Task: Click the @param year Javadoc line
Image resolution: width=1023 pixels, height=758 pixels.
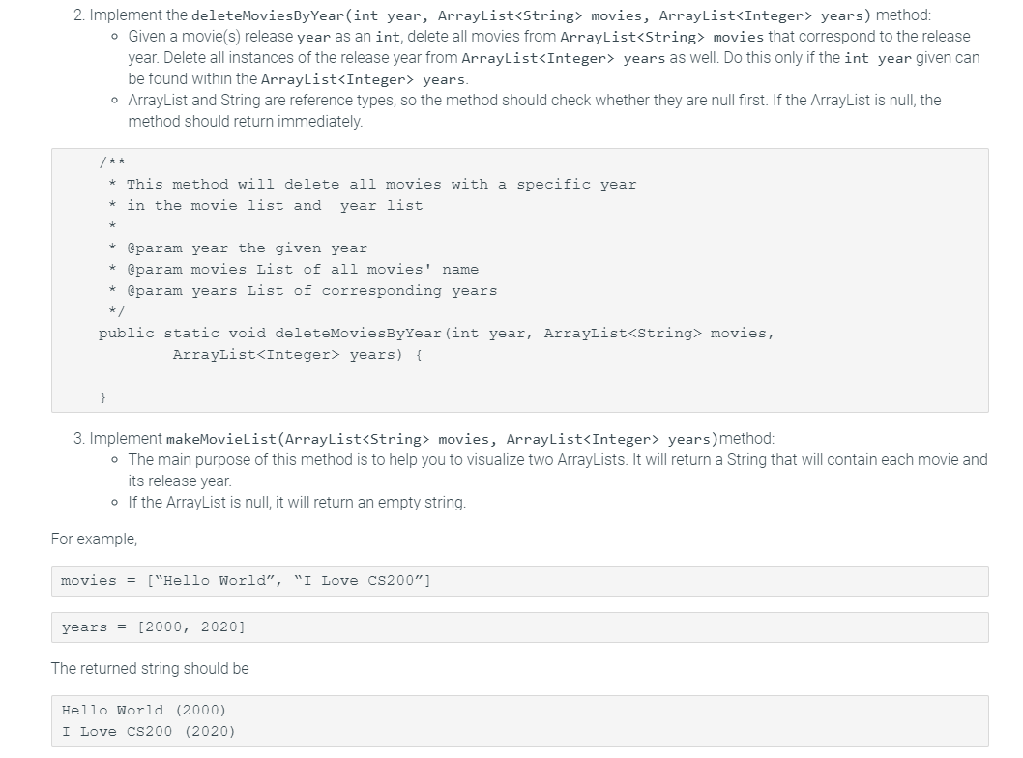Action: coord(238,248)
